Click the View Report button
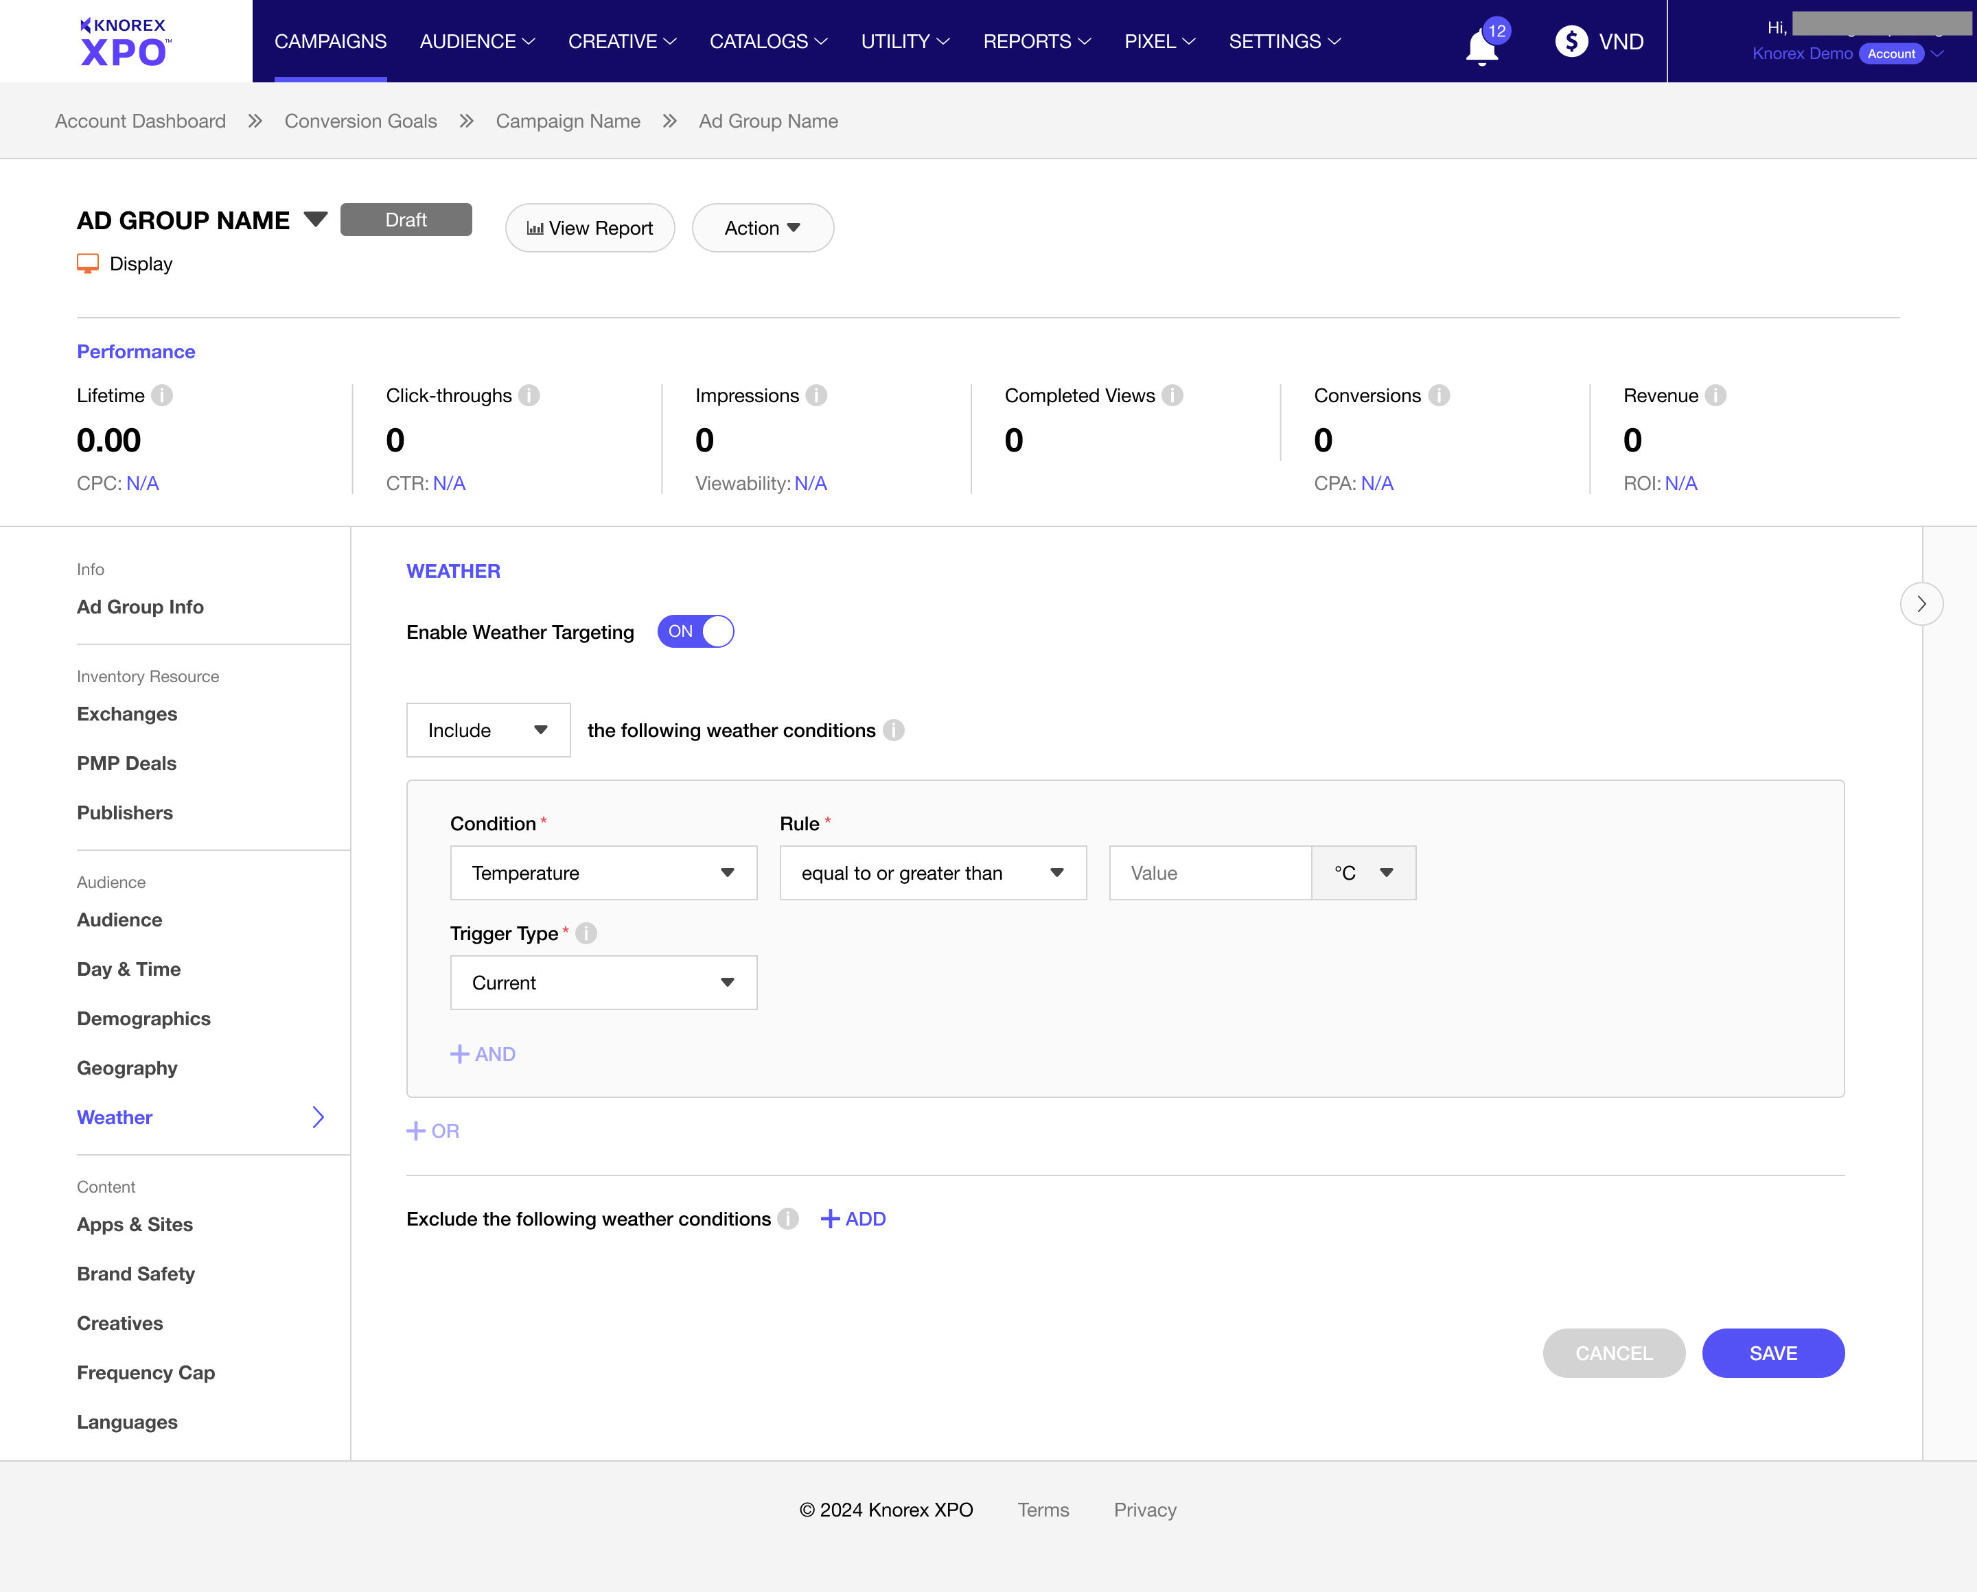The width and height of the screenshot is (1977, 1592). click(x=590, y=227)
